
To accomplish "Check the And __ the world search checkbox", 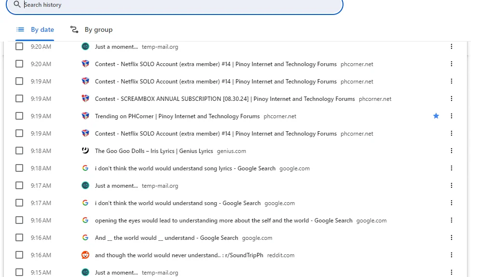I will coord(19,237).
